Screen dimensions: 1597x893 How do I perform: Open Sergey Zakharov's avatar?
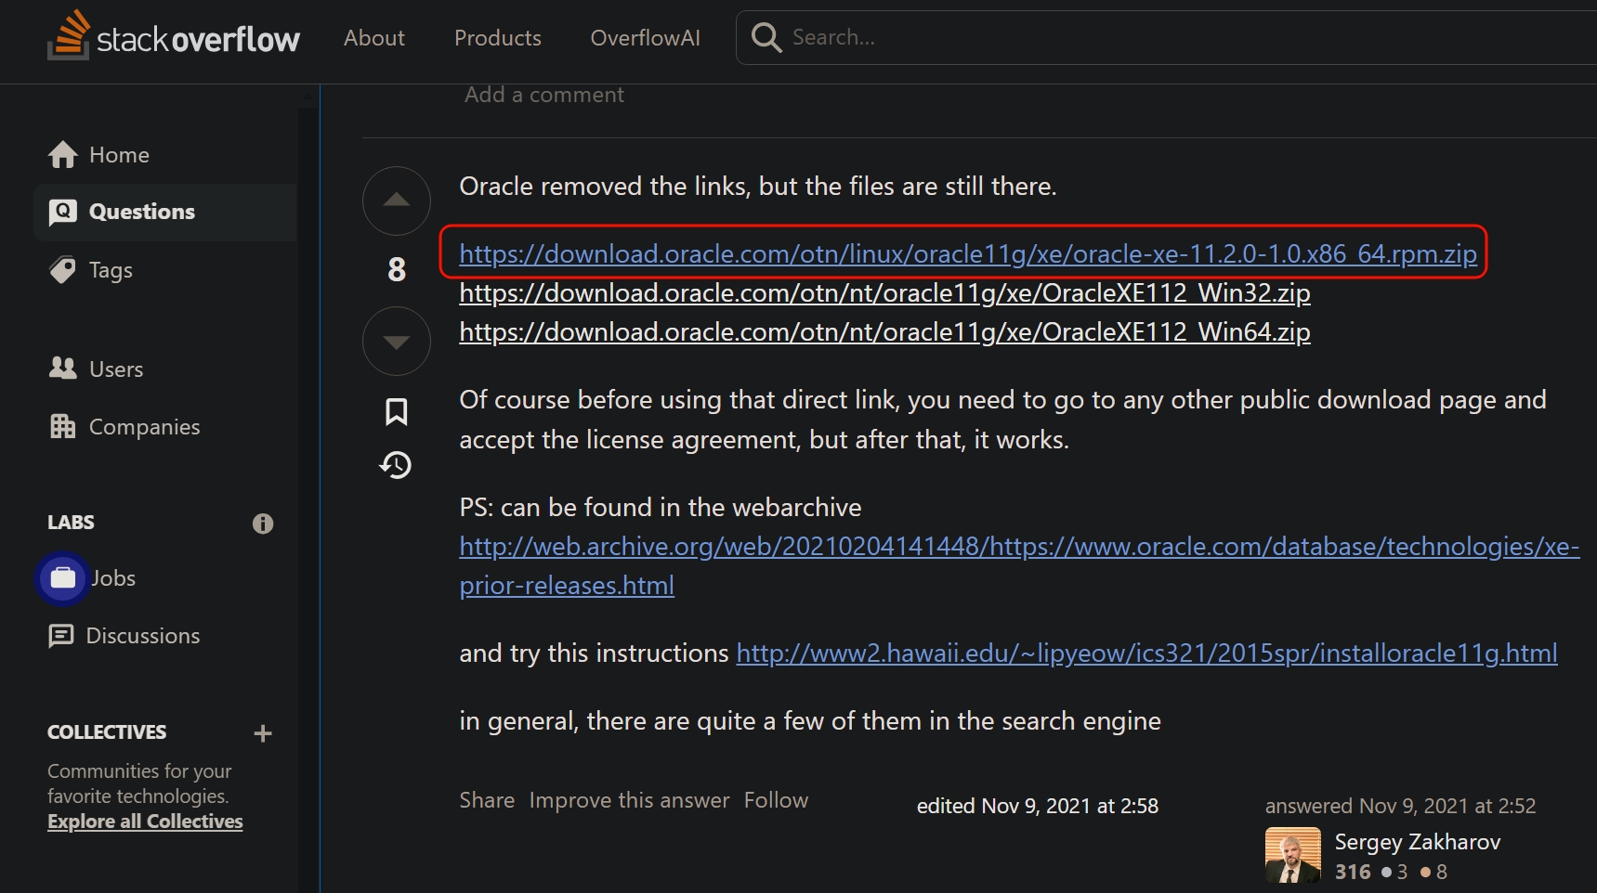(x=1293, y=855)
